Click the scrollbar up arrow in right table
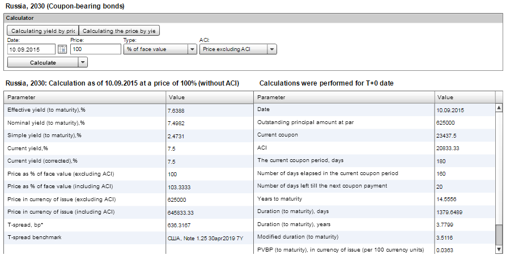Image resolution: width=506 pixels, height=255 pixels. coord(499,108)
